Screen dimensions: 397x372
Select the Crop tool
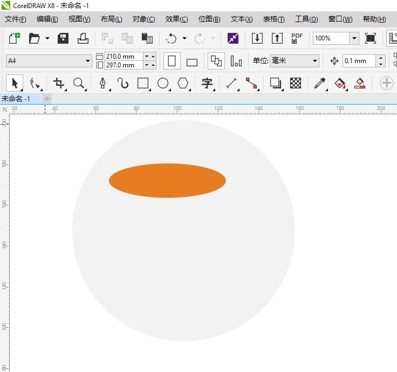pyautogui.click(x=59, y=83)
